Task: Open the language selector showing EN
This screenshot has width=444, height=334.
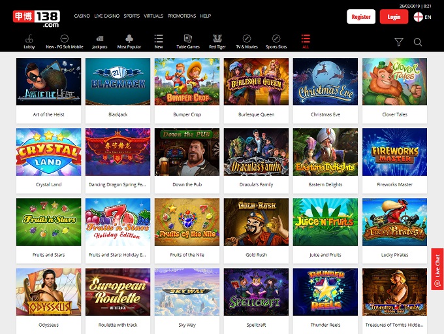Action: point(422,16)
